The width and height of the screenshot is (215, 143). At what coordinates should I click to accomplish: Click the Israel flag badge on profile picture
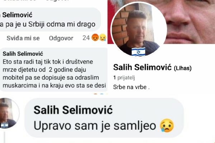(x=138, y=51)
